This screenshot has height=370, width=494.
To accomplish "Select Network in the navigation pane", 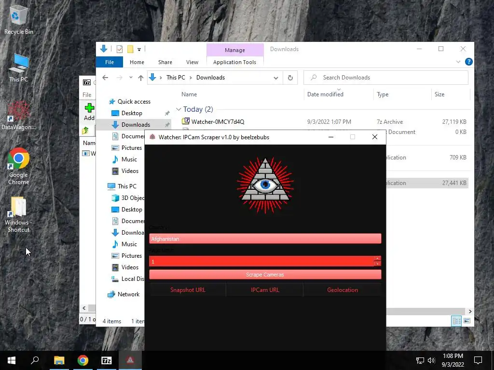I will click(x=128, y=294).
